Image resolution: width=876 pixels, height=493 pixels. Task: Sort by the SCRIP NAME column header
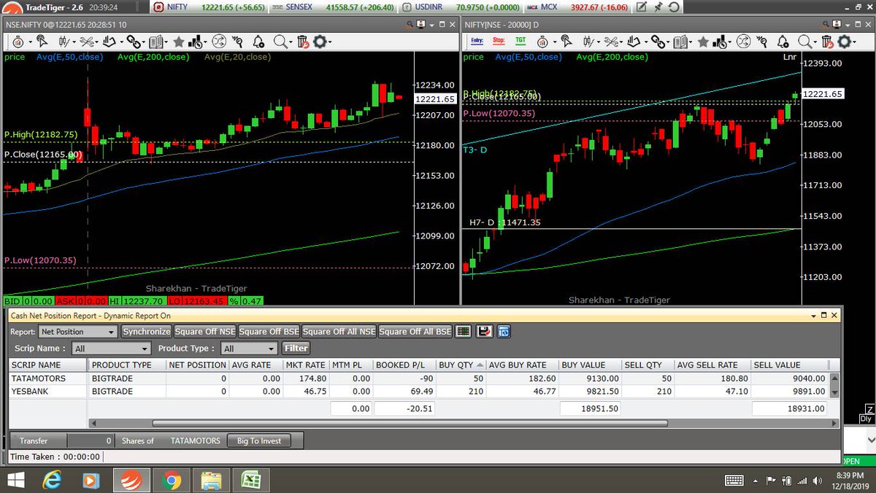pos(48,365)
